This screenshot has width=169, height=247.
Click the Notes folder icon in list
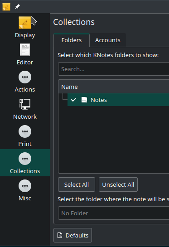[84, 100]
